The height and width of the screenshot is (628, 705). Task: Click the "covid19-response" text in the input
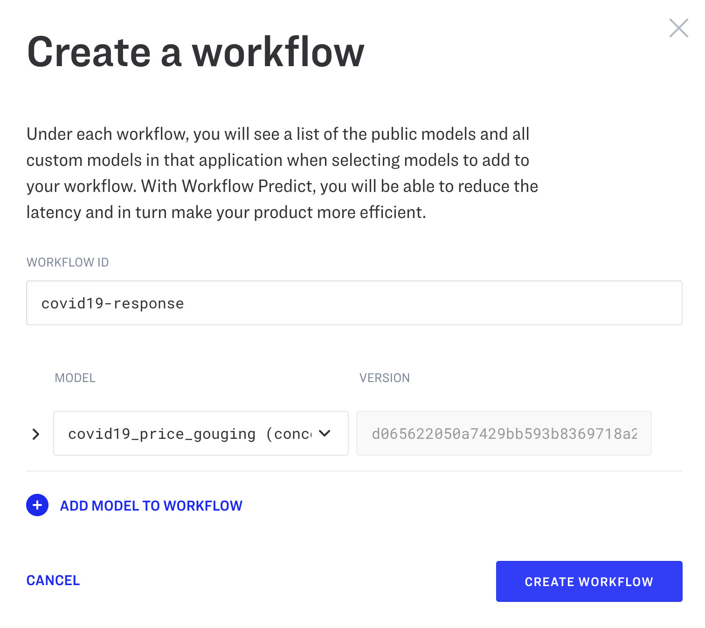click(x=113, y=303)
